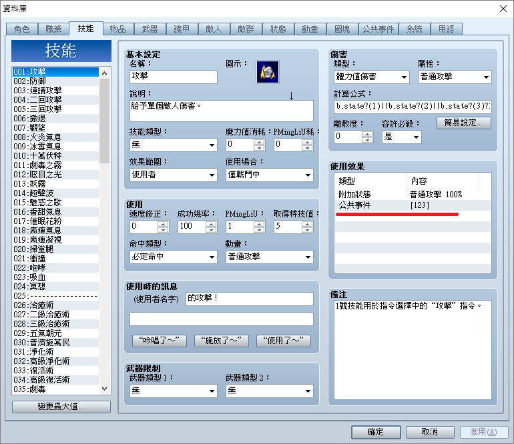Open the 用語 tab
Viewport: 514px width, 444px height.
[x=447, y=29]
